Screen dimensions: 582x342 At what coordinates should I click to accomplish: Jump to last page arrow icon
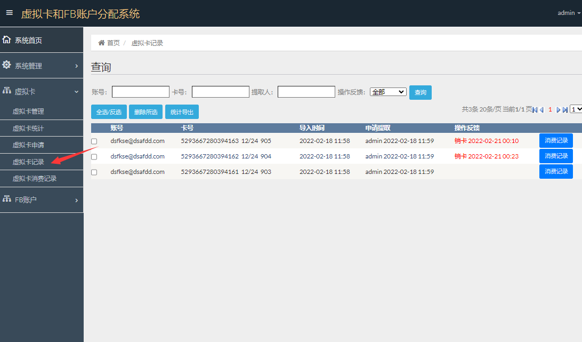[565, 109]
